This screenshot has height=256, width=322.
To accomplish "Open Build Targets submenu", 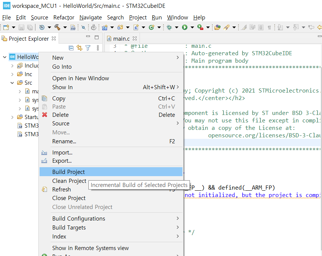I will tap(111, 228).
